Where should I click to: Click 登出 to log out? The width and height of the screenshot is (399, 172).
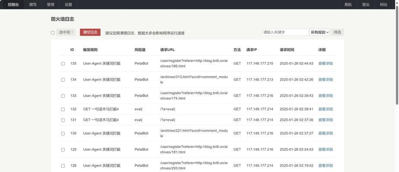366,5
